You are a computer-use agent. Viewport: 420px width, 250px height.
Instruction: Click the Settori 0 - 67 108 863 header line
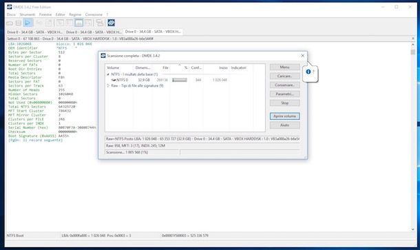tap(80, 39)
